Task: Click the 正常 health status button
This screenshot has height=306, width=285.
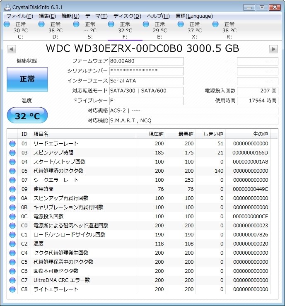Action: tap(27, 79)
